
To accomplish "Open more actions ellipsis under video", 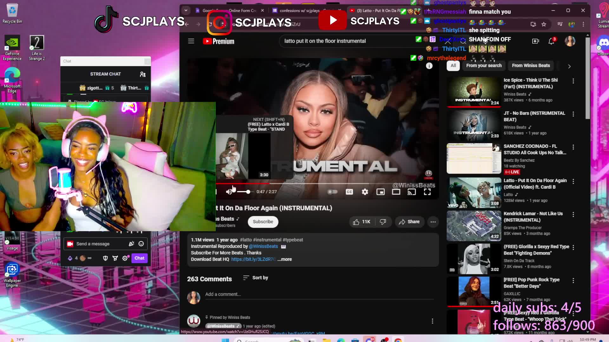I will click(x=433, y=222).
